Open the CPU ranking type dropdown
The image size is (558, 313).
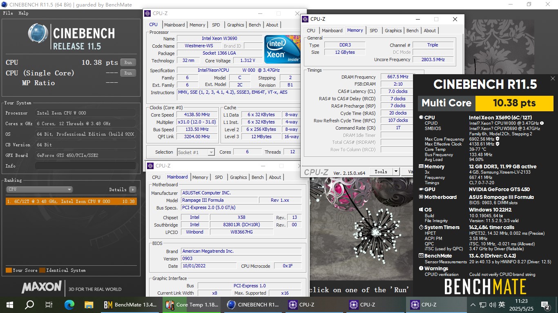(39, 190)
